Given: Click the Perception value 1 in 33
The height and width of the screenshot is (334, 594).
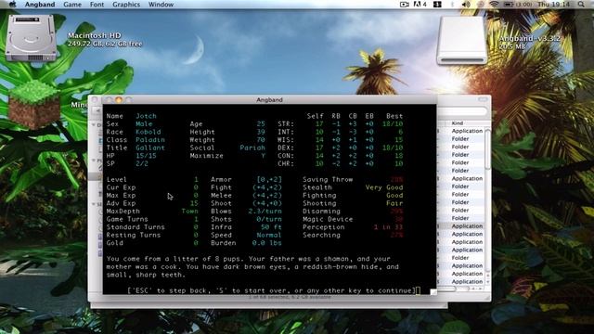Looking at the screenshot, I should (388, 227).
